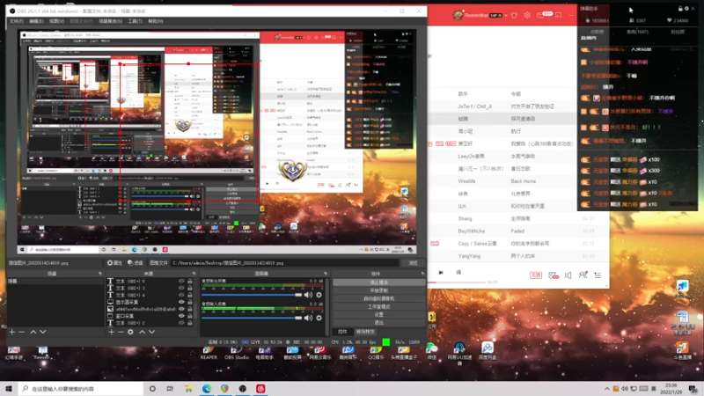Click 启动虚拟摄像机 button in OBS
704x396 pixels.
pos(379,298)
